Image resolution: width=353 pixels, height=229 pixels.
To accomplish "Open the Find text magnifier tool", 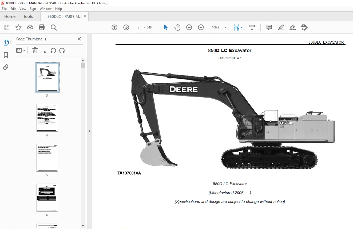I will tap(54, 27).
